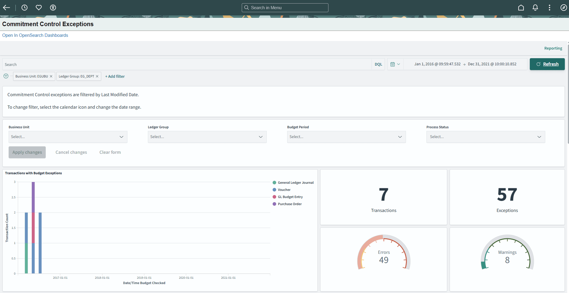
Task: Open notifications bell icon
Action: (535, 8)
